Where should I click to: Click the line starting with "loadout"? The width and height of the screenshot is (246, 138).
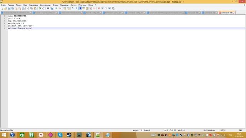[20, 26]
